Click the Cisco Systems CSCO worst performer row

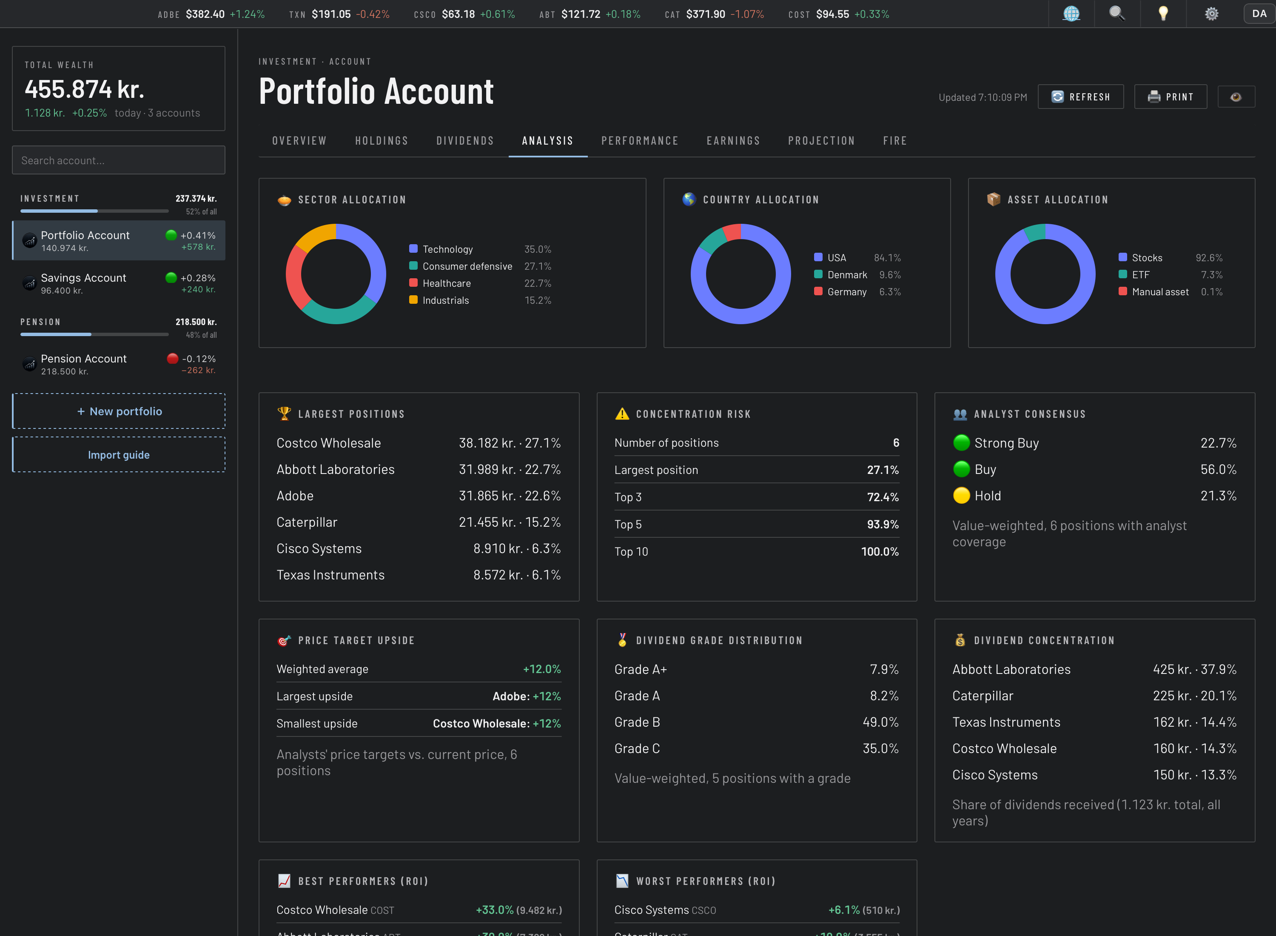(756, 910)
